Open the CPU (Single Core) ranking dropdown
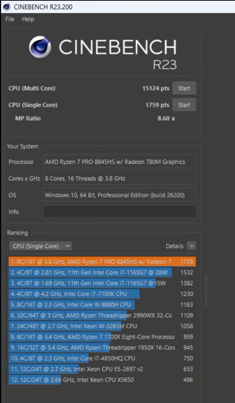 pyautogui.click(x=40, y=246)
